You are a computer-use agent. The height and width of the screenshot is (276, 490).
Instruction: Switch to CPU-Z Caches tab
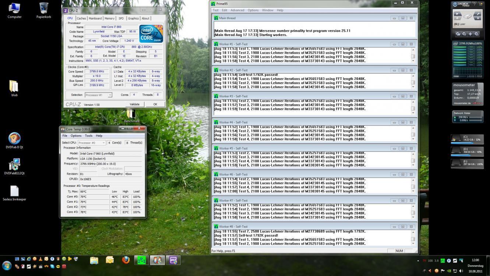pyautogui.click(x=81, y=18)
